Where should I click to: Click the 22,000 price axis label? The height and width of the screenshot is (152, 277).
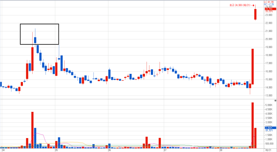(x=269, y=23)
